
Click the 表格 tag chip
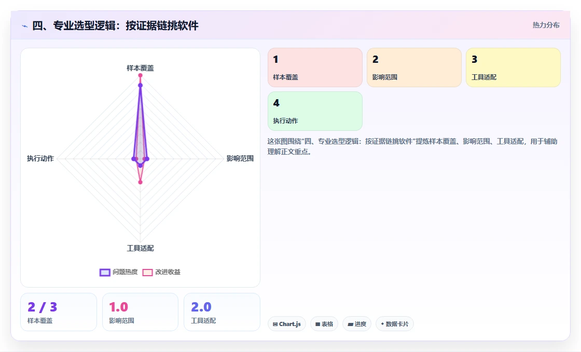point(324,324)
